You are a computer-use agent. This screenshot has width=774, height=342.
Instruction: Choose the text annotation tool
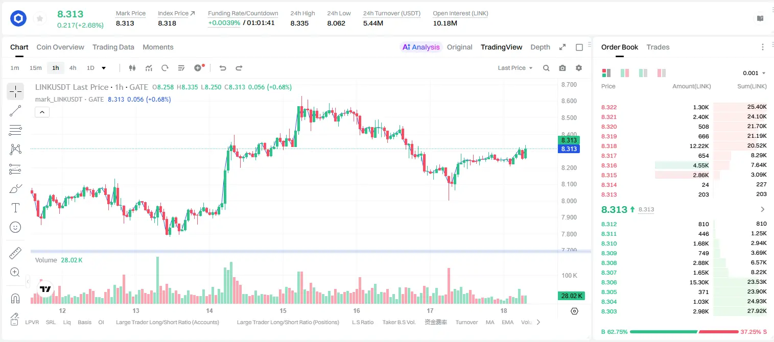pyautogui.click(x=15, y=208)
